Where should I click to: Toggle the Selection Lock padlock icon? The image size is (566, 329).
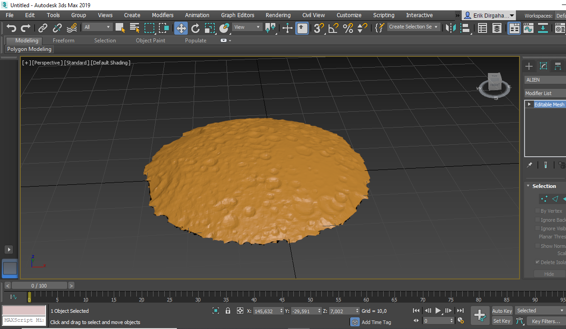pyautogui.click(x=228, y=311)
